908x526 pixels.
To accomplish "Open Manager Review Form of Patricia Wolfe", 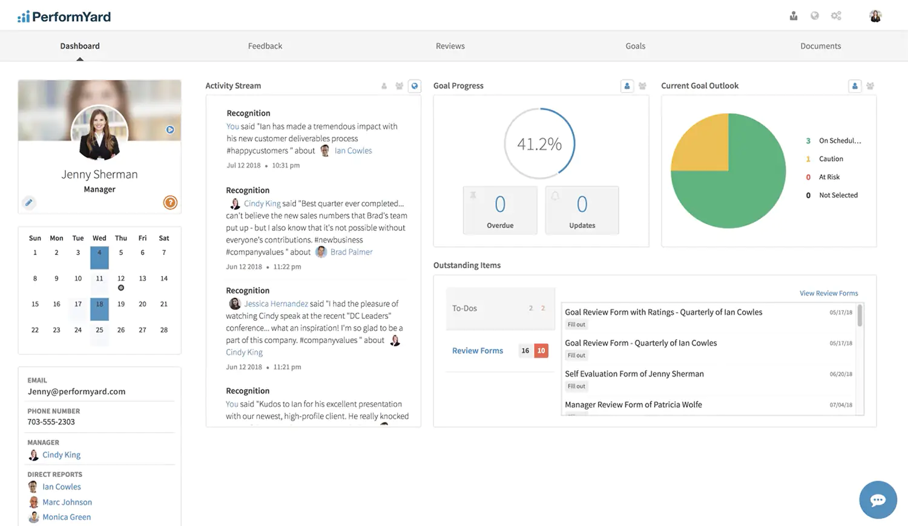I will (633, 404).
